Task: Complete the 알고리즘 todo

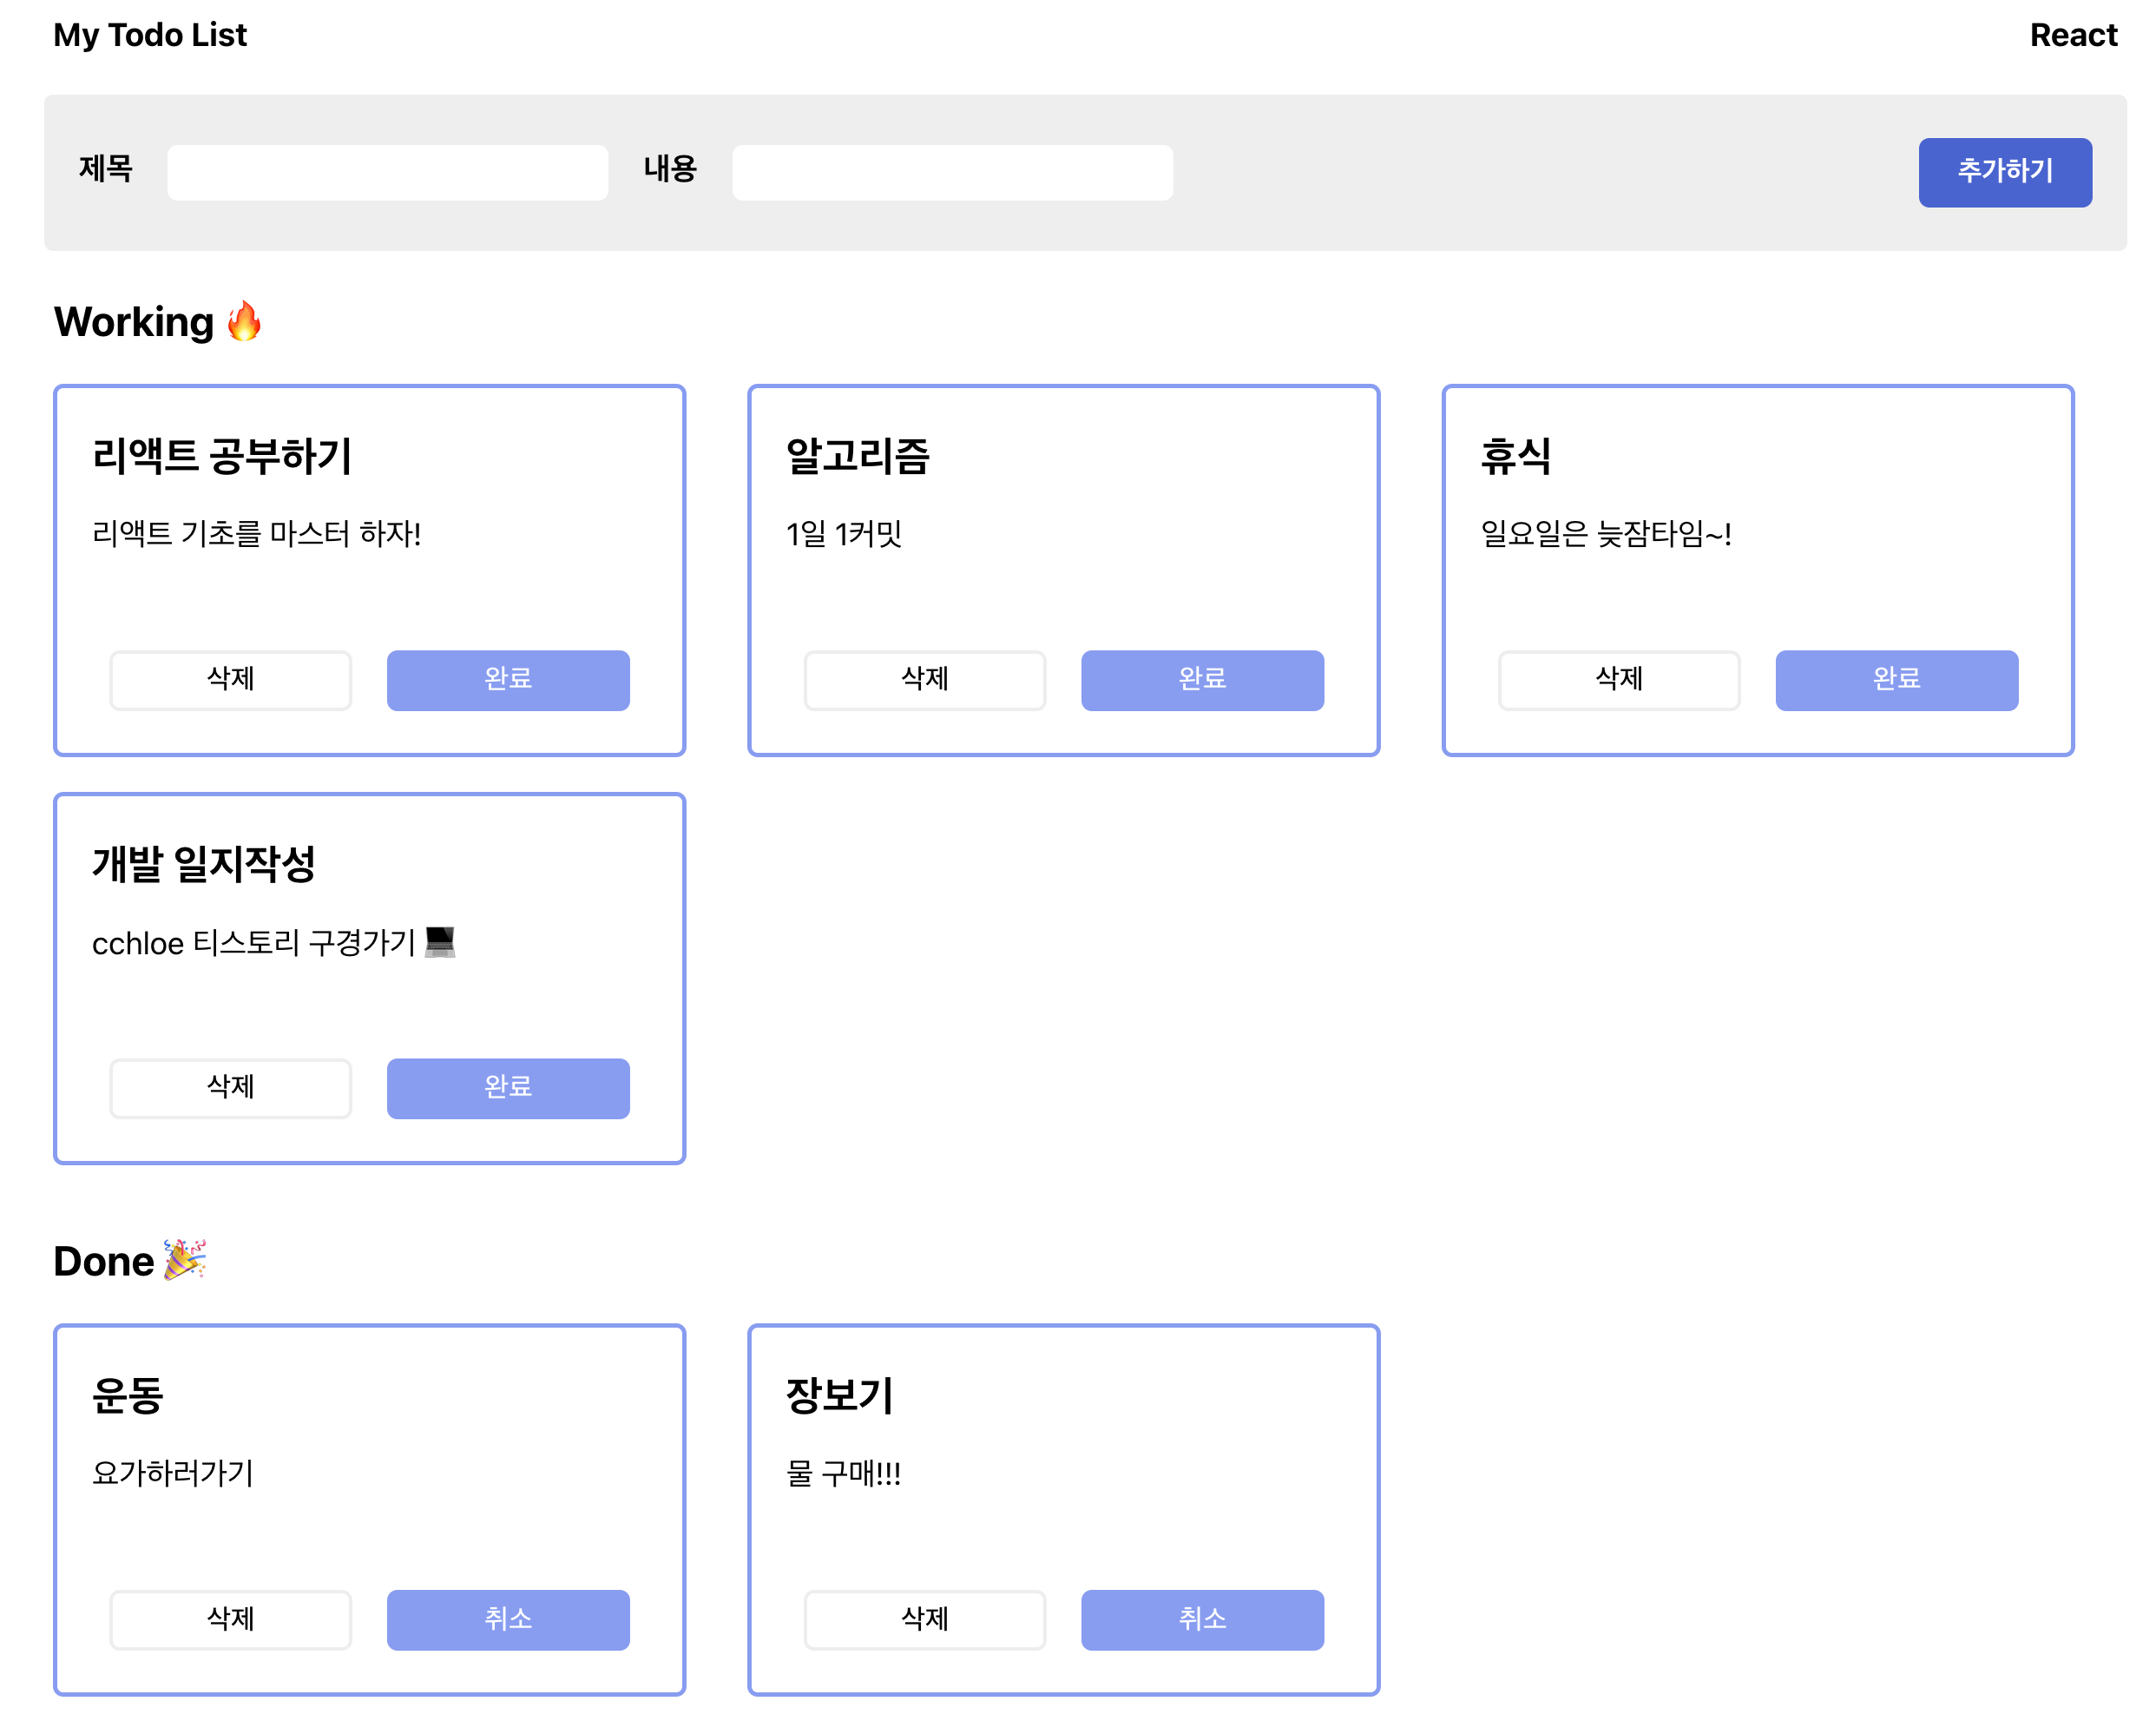Action: tap(1201, 681)
